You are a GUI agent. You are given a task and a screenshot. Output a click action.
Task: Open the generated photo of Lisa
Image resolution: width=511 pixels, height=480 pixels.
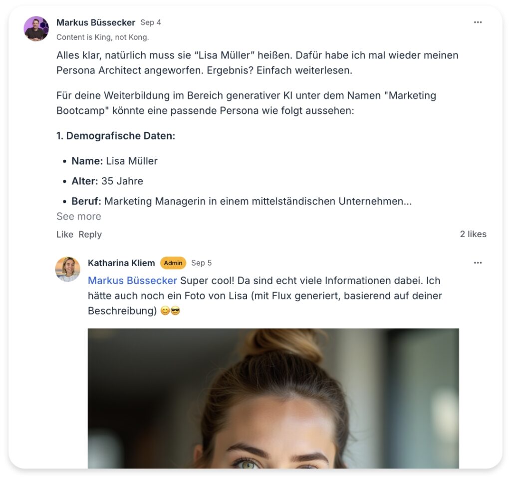click(273, 399)
